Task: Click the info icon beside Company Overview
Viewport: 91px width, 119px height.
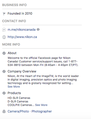Action: (x=4, y=71)
